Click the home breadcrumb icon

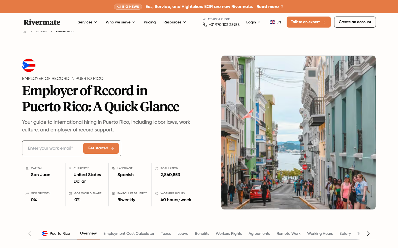pyautogui.click(x=24, y=32)
